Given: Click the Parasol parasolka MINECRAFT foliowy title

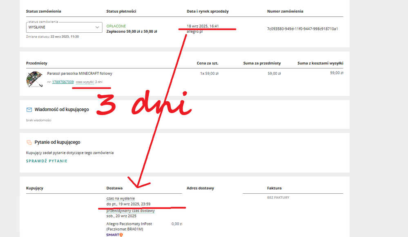Looking at the screenshot, I should (x=80, y=74).
